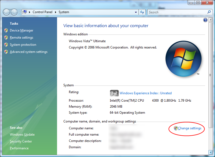Click the 3.2 rating badge
Screen dimensions: 215x157
114,93
